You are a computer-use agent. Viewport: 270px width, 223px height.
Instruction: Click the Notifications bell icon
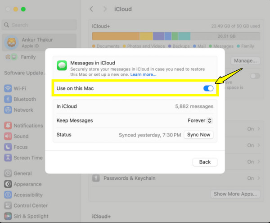tap(8, 126)
